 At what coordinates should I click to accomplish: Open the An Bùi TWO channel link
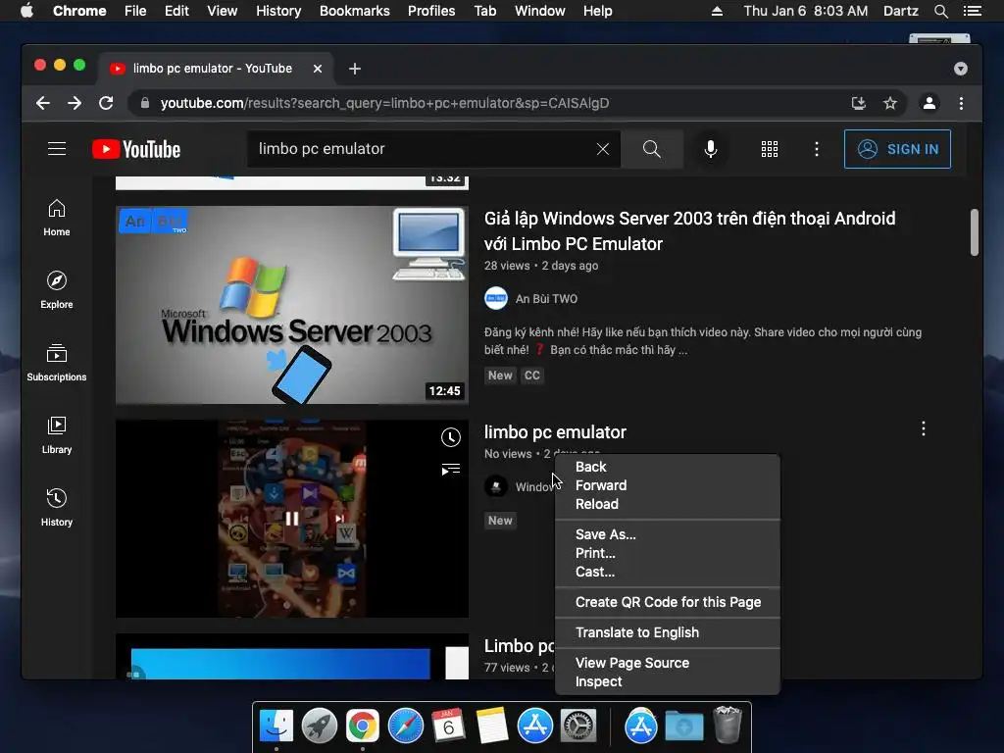tap(546, 298)
